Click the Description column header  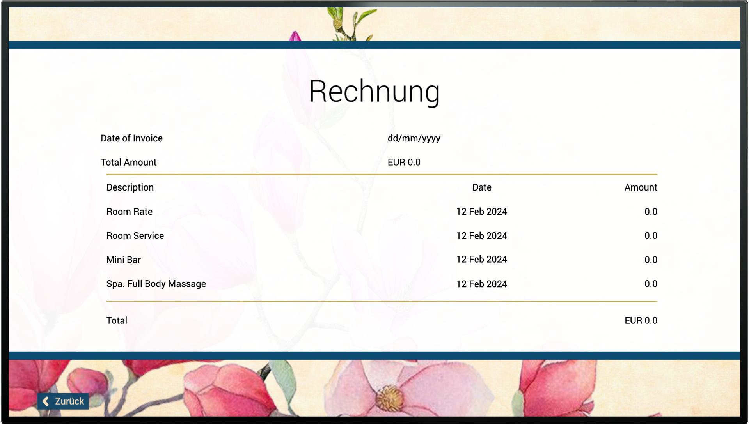tap(130, 187)
